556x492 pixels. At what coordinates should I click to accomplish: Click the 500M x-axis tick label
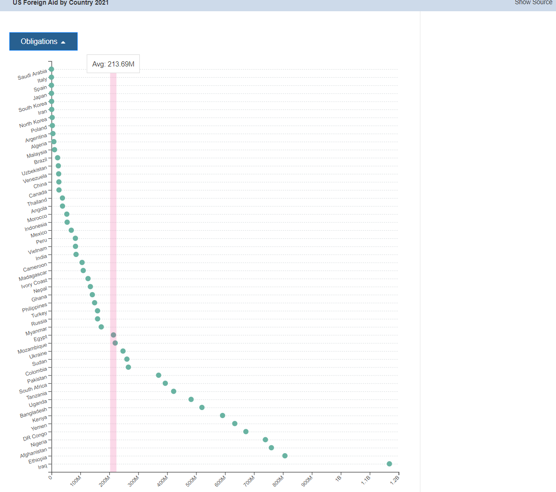point(191,481)
